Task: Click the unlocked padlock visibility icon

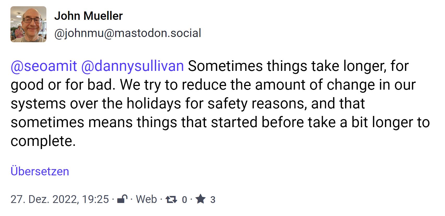Action: tap(122, 199)
